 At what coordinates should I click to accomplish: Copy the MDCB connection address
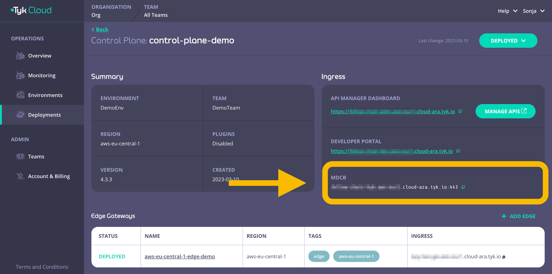[x=463, y=187]
